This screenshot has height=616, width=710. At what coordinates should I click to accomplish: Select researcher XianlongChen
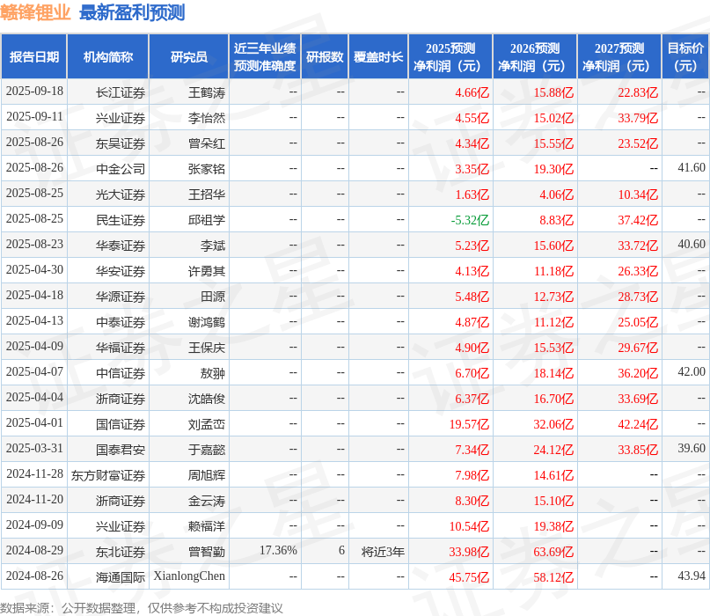point(189,576)
